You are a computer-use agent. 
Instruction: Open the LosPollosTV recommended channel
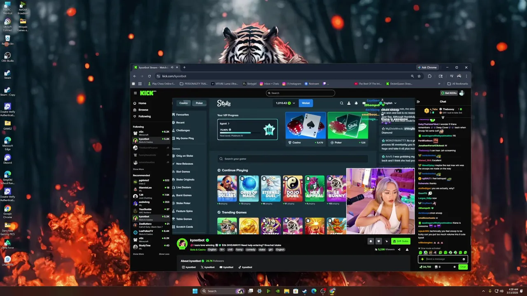[x=151, y=232]
